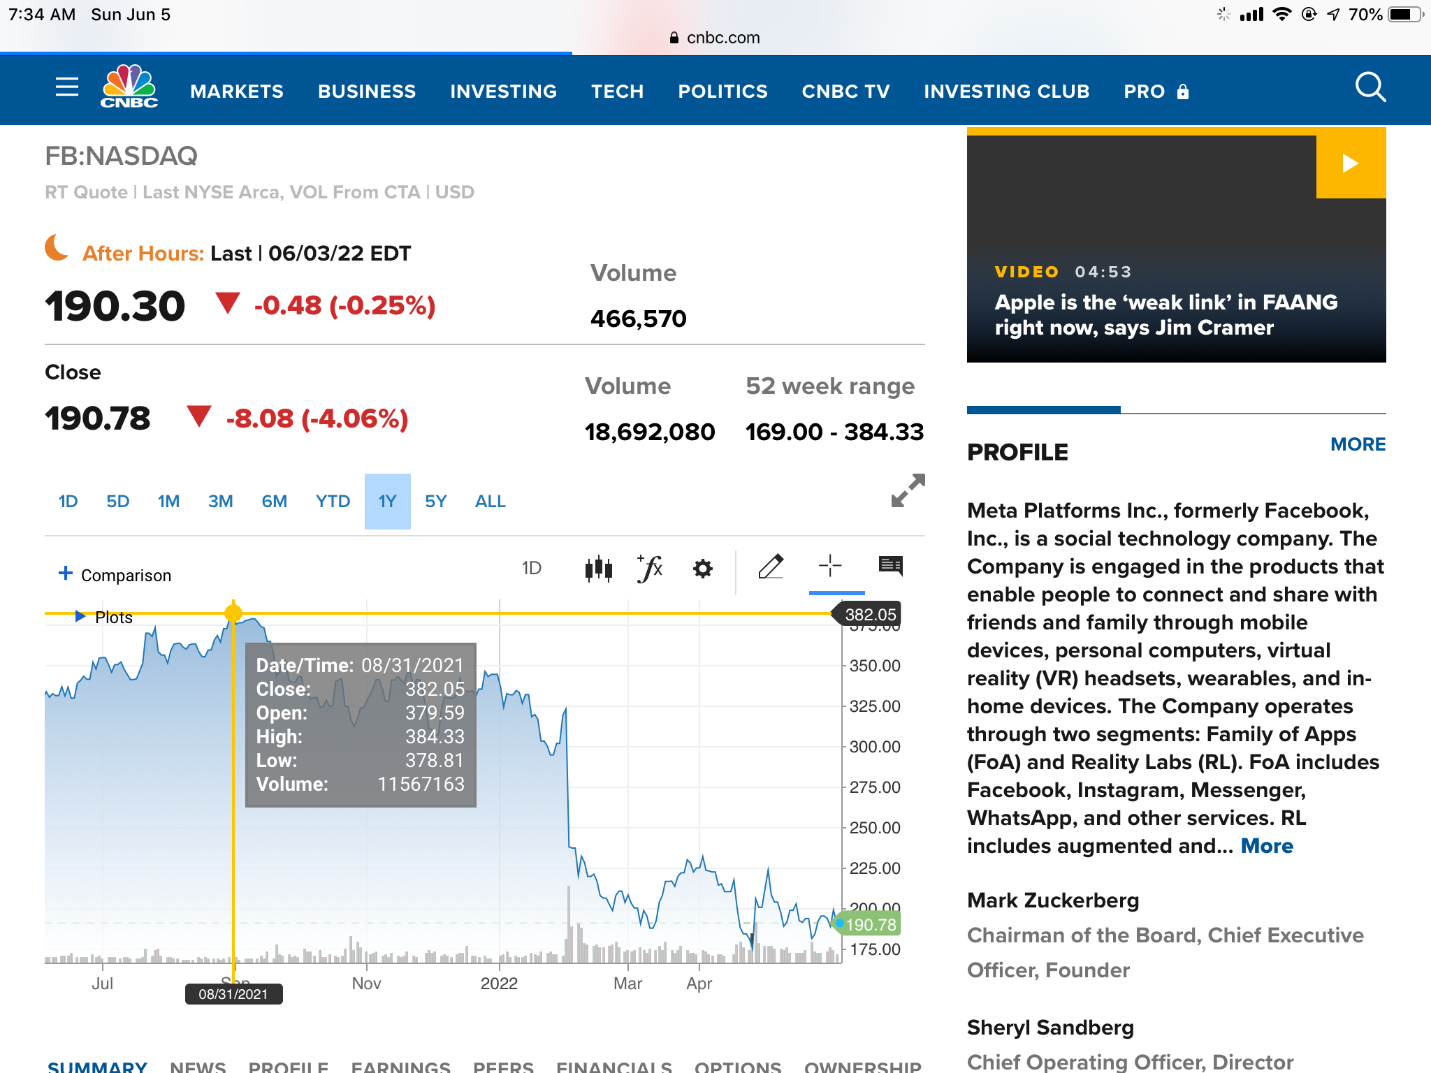
Task: Click the yellow crosshair point on chart
Action: click(233, 613)
